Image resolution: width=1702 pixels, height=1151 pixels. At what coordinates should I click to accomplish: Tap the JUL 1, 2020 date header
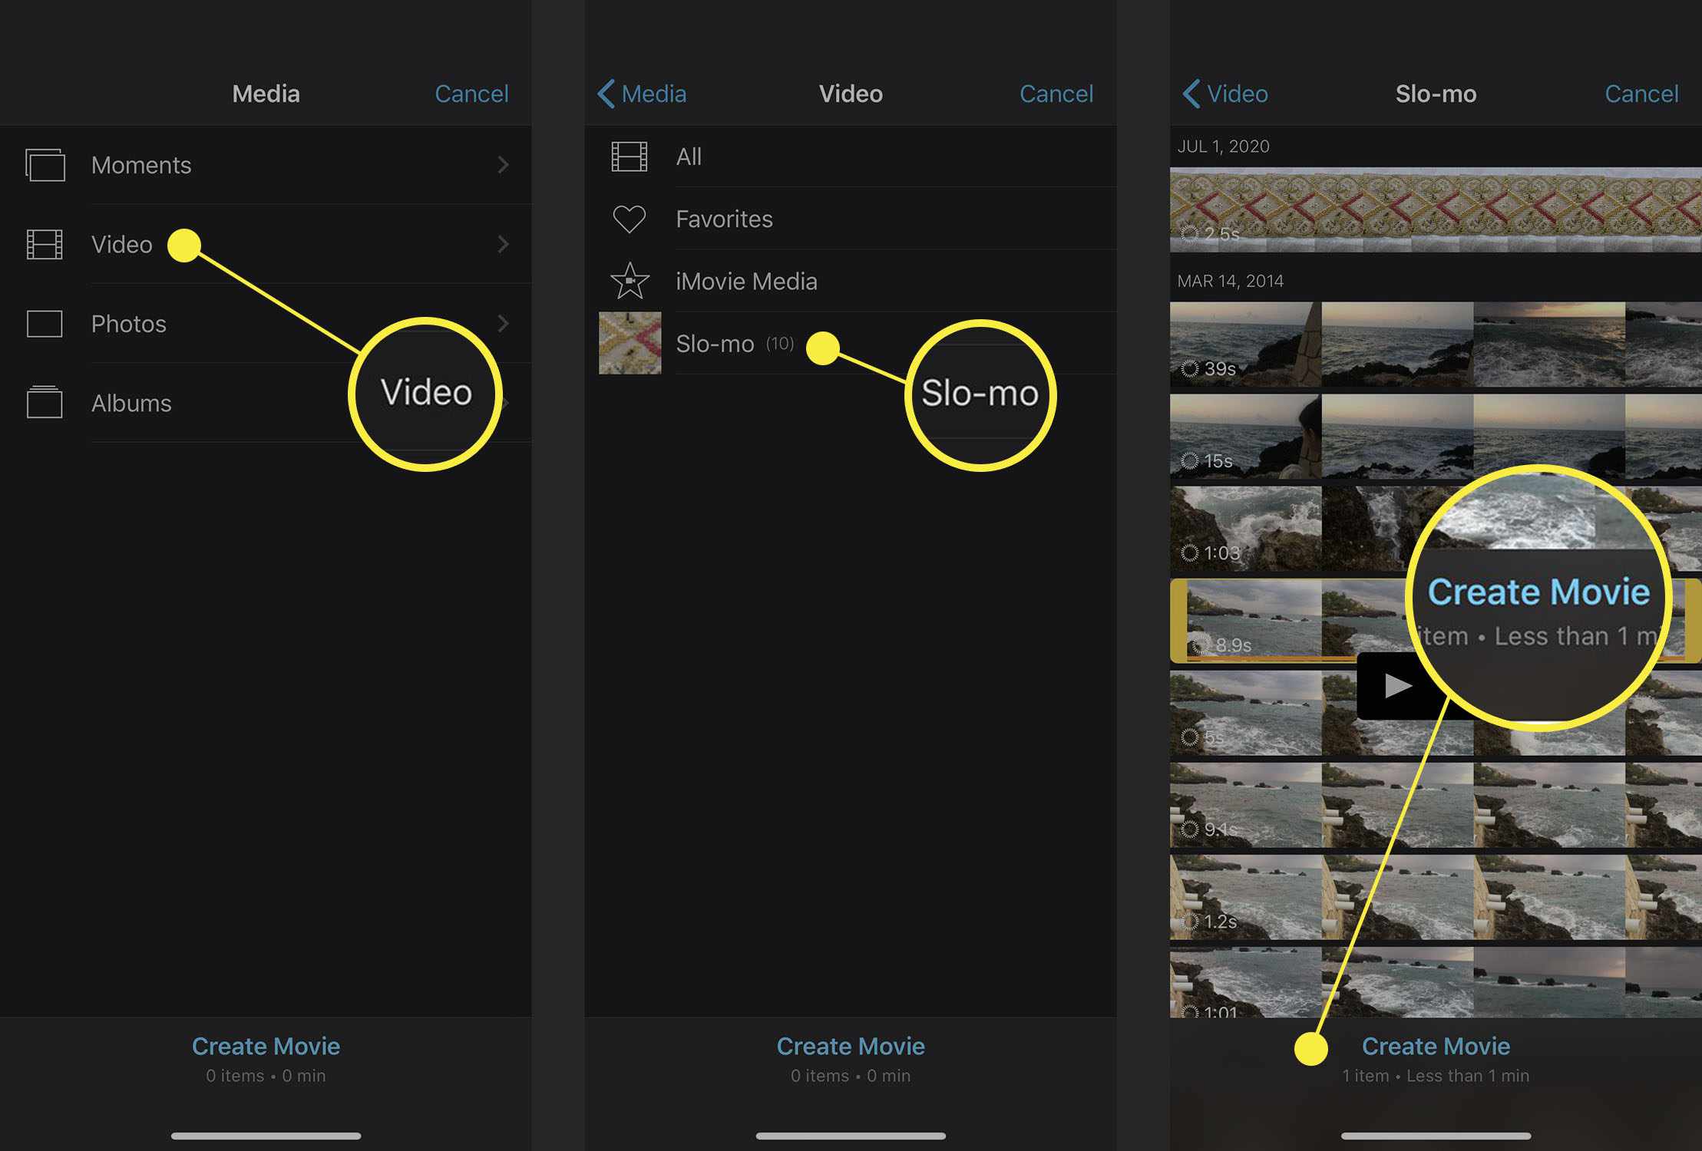pos(1223,146)
